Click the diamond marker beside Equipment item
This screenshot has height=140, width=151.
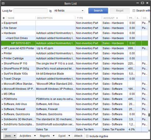click(2, 23)
